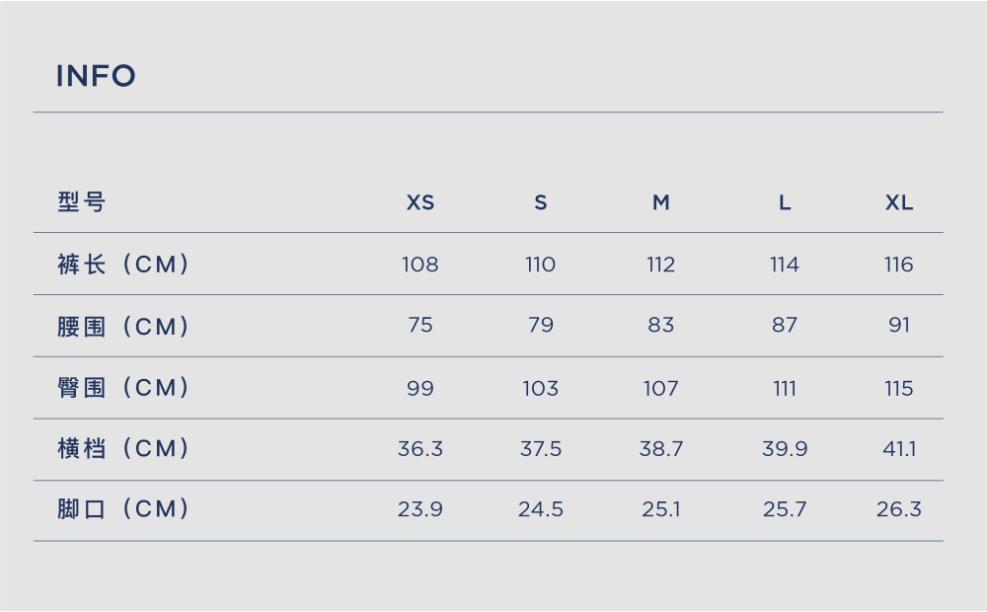This screenshot has width=987, height=612.
Task: Click the 横档 (CM) row label
Action: tap(122, 448)
